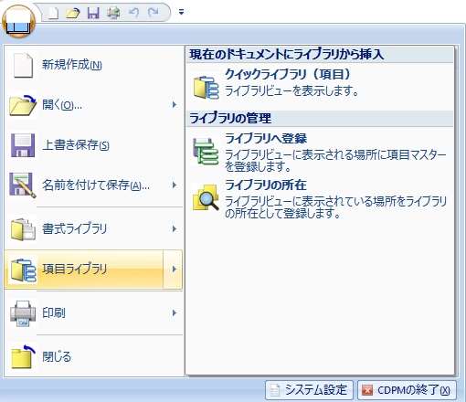Viewport: 466px width, 402px height.
Task: Click description ライブラリビューに表示されている場所をライブラリの所在として登録します。
Action: pos(335,207)
